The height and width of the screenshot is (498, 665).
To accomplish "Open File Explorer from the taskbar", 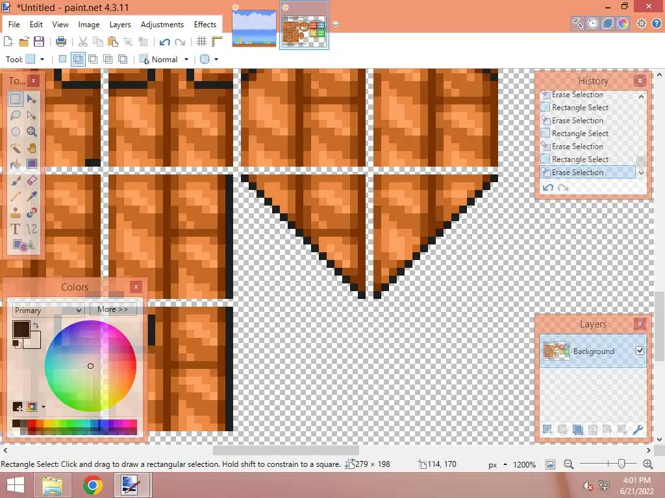I will tap(52, 485).
